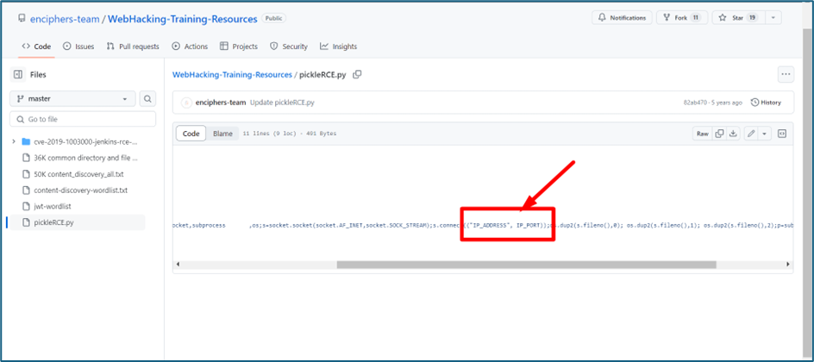Image resolution: width=814 pixels, height=362 pixels.
Task: Open the WebHacking-Training-Resources repository link
Action: pos(182,19)
